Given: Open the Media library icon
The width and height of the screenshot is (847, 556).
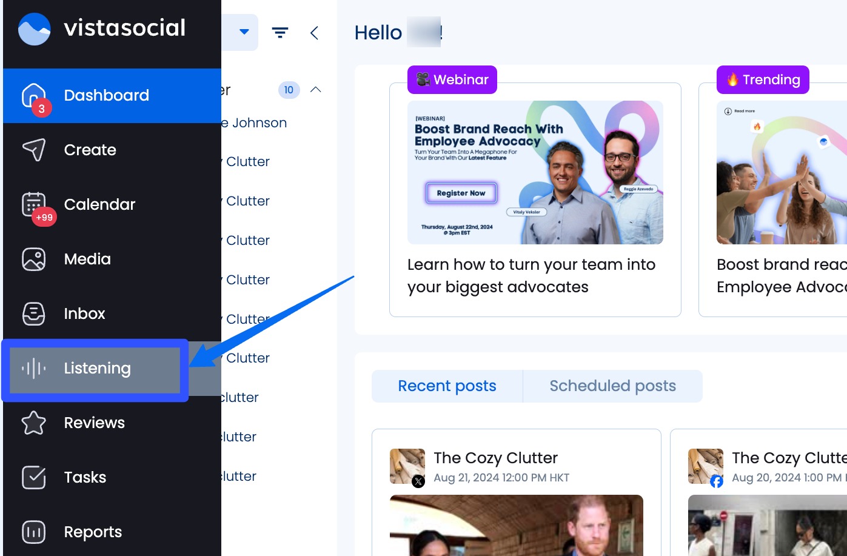Looking at the screenshot, I should [33, 259].
